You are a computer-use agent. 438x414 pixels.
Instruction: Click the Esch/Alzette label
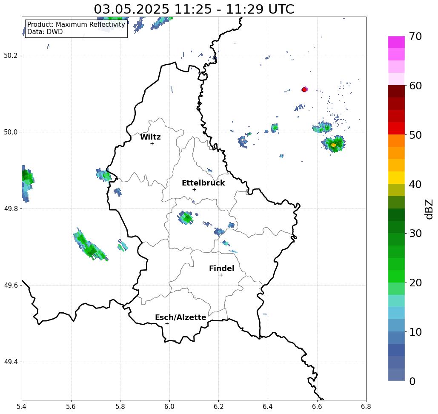[x=180, y=317]
